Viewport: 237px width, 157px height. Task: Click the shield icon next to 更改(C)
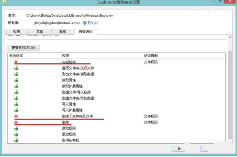[x=85, y=23]
